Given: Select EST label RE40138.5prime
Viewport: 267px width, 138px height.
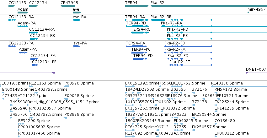Looking at the screenshot, I should [x=227, y=83].
